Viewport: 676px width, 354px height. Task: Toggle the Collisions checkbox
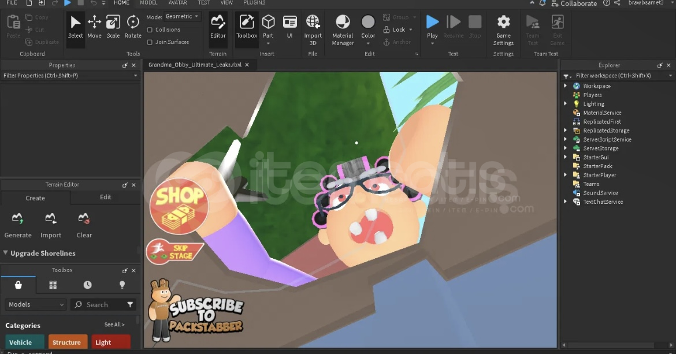(150, 29)
